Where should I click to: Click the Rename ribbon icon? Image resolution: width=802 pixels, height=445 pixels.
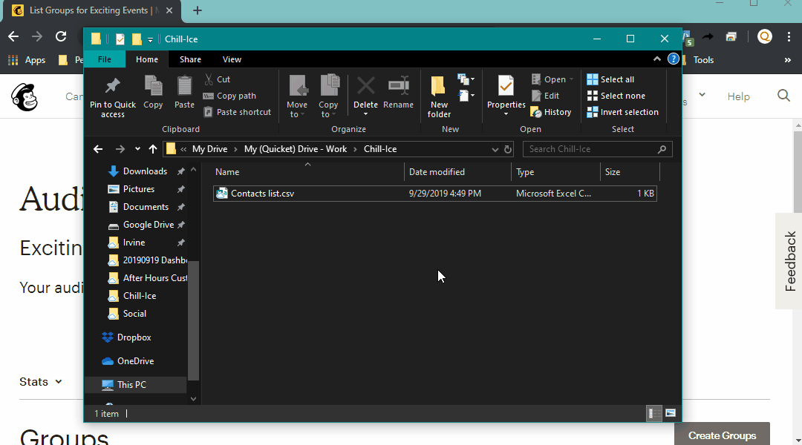click(399, 86)
